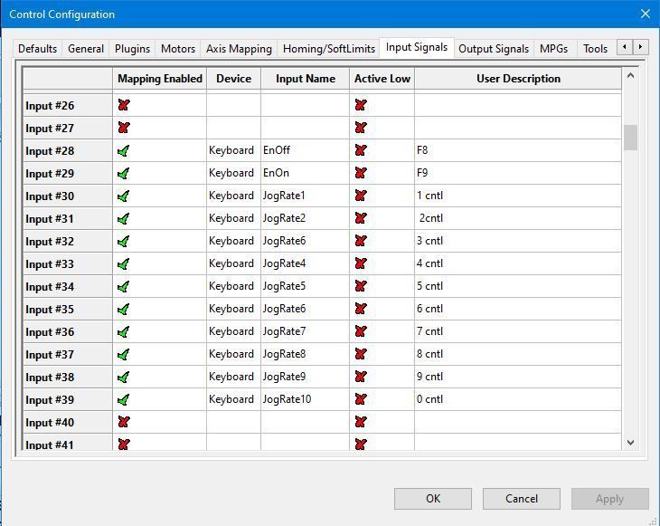Switch to the Output Signals tab
660x526 pixels.
tap(494, 49)
